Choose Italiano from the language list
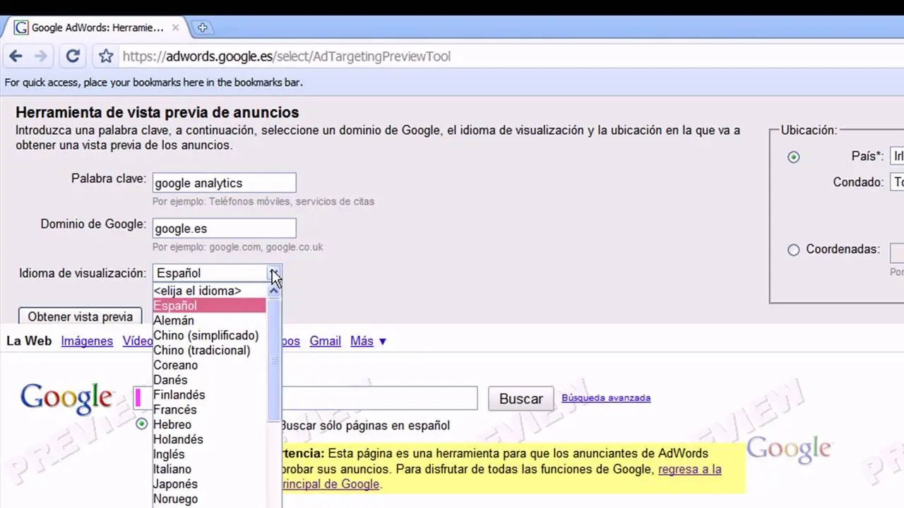 click(x=210, y=468)
